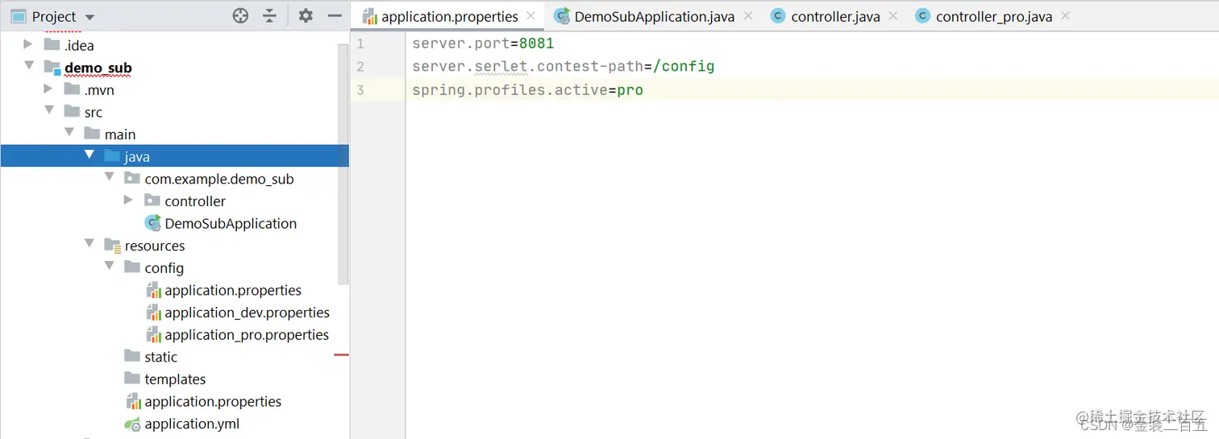Switch to the controller.java tab
The image size is (1219, 439).
tap(835, 16)
